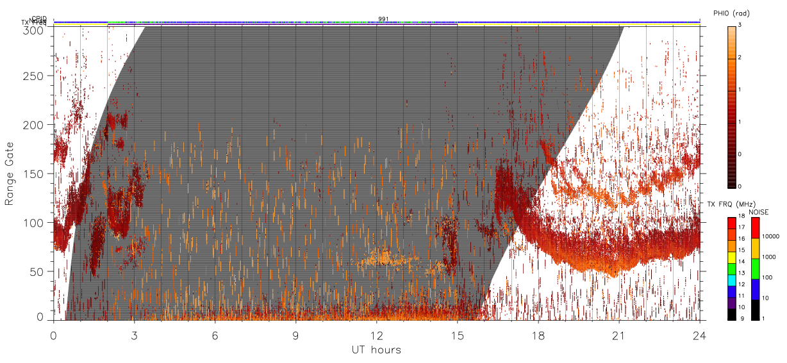Click the red NOISE swatch above 10000
The image size is (787, 363).
click(x=756, y=228)
